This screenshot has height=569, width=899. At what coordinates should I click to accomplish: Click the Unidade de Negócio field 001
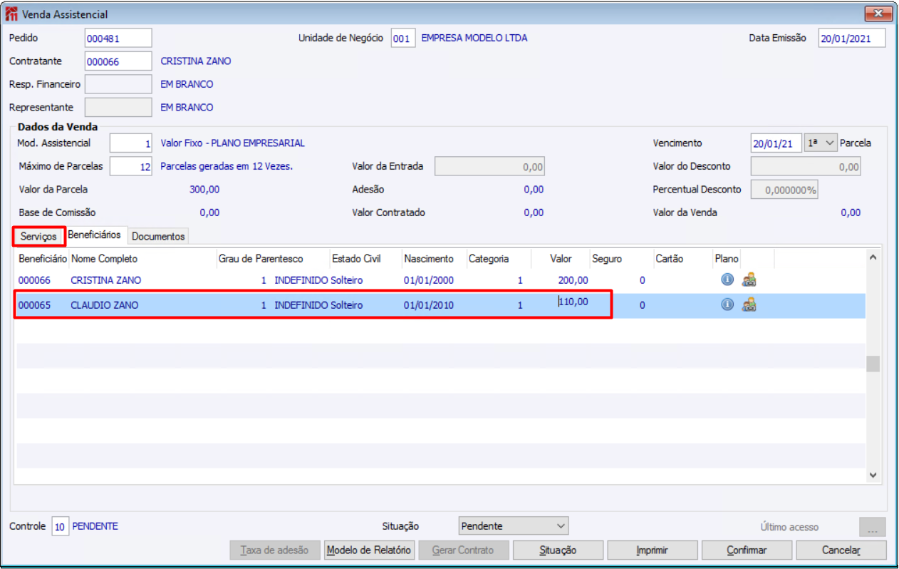(x=403, y=38)
